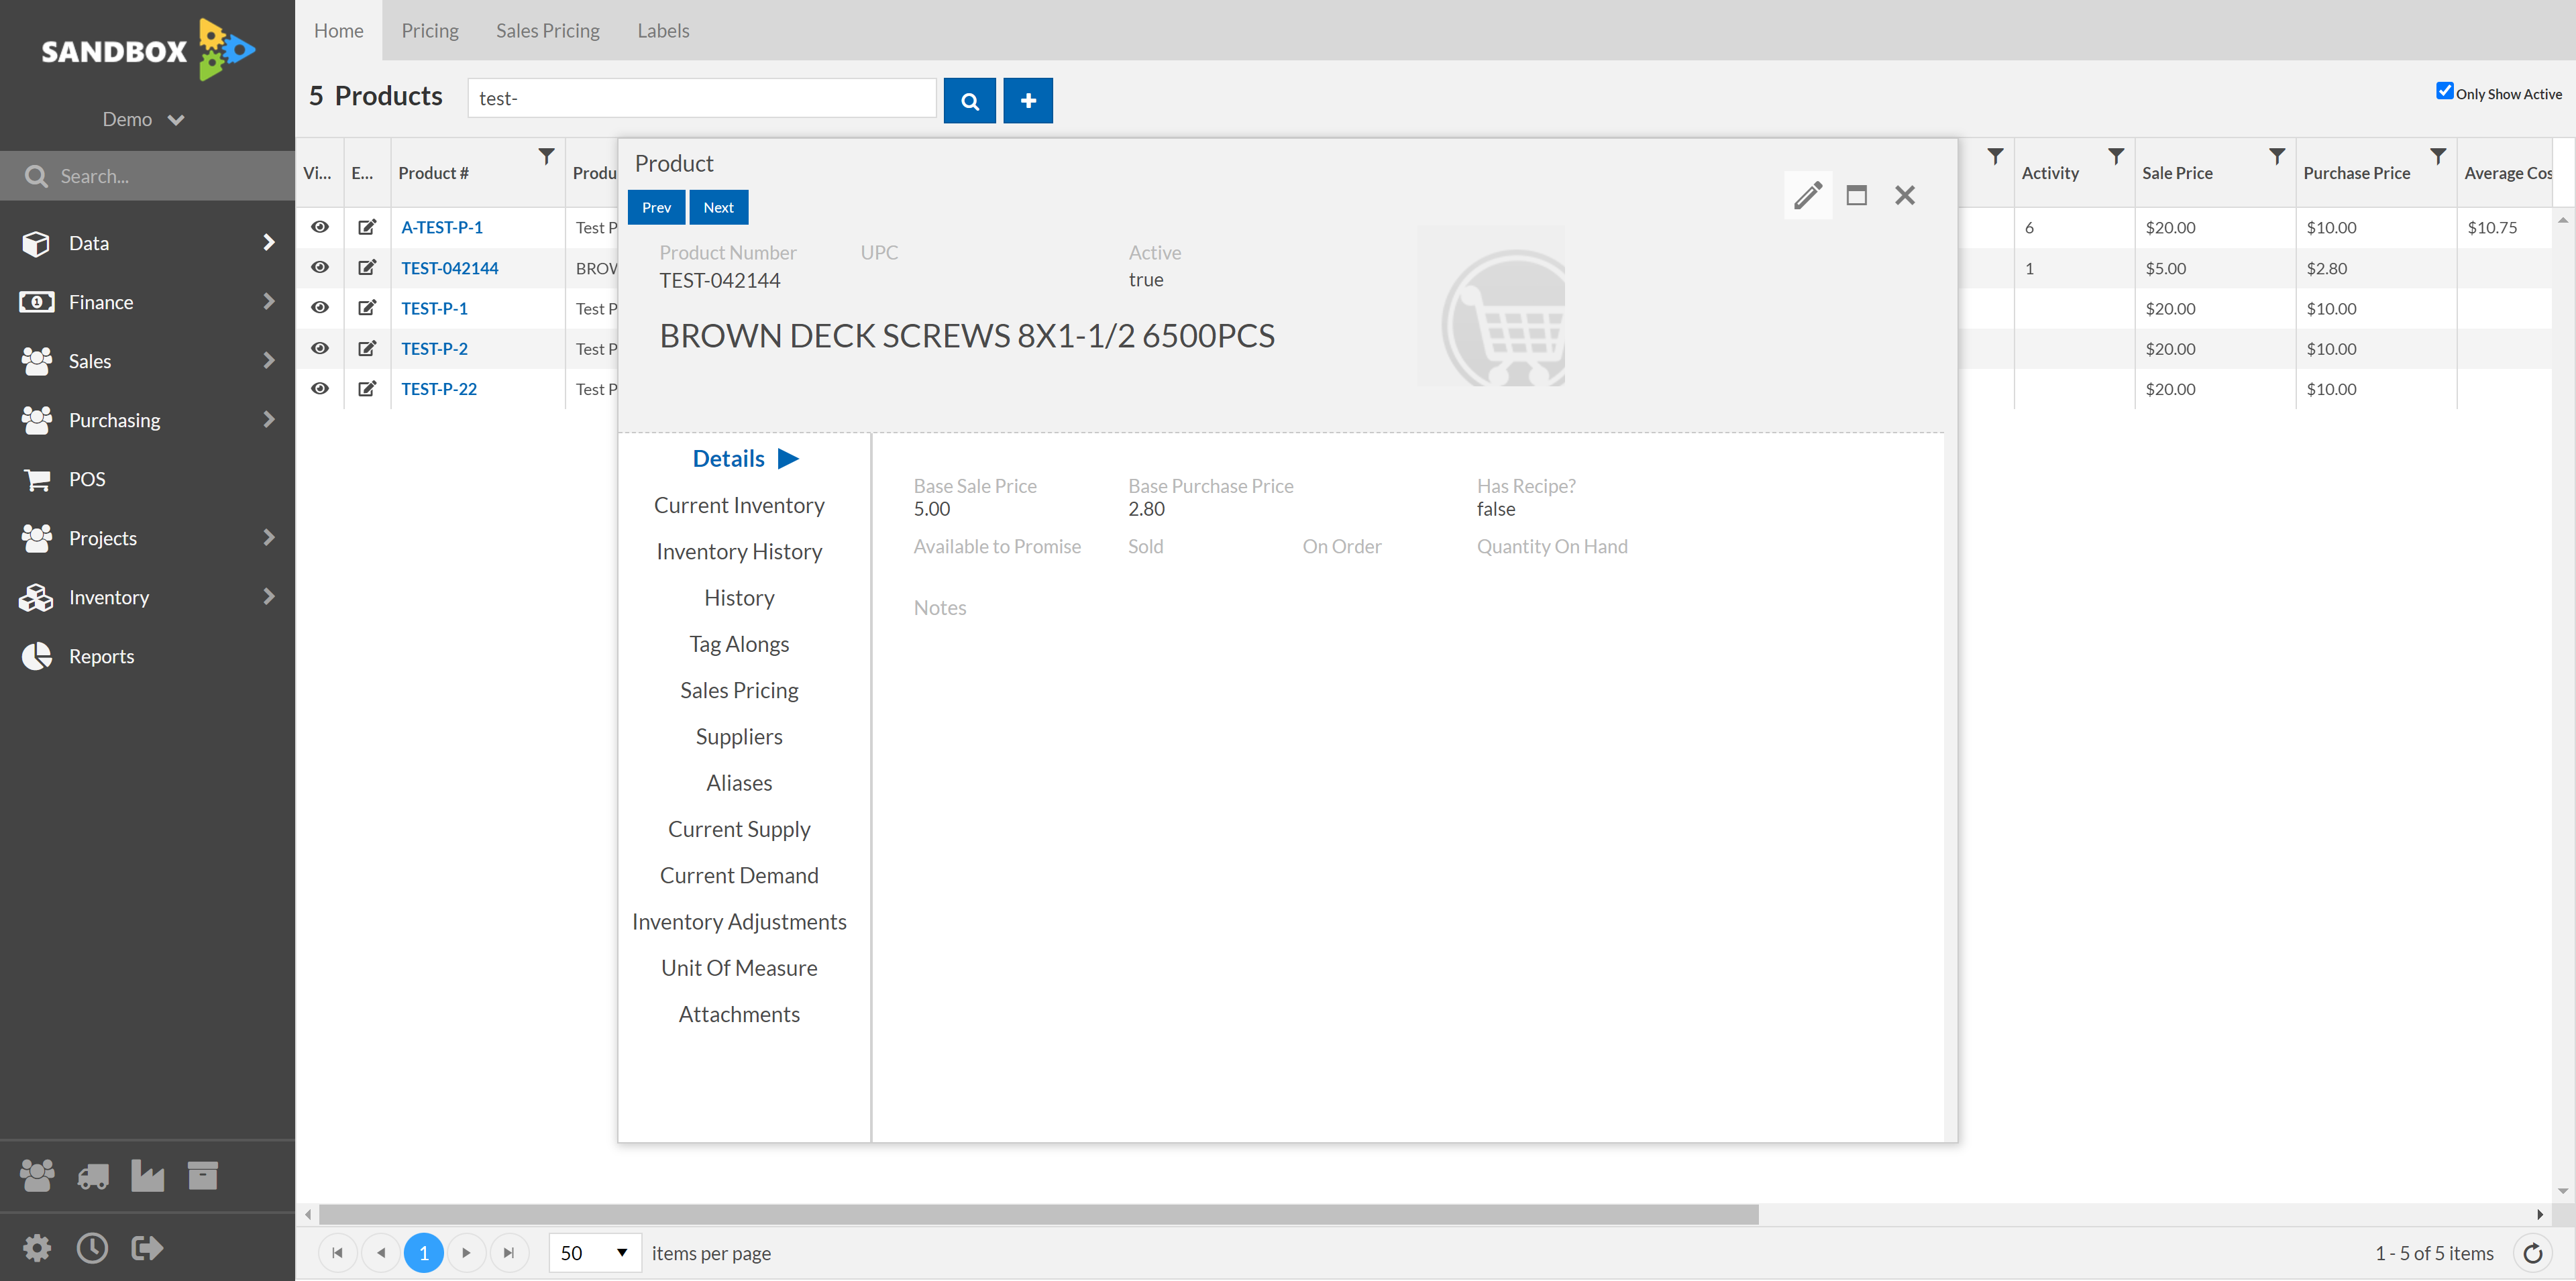This screenshot has width=2576, height=1281.
Task: Click the pencil edit icon in Product dialog
Action: point(1807,195)
